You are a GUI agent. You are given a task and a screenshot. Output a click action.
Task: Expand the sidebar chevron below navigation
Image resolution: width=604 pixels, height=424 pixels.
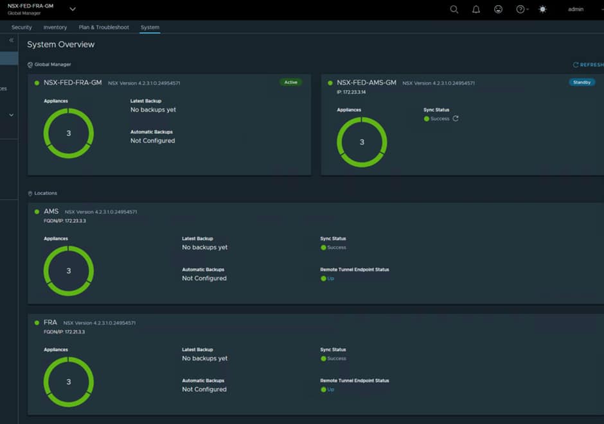10,114
